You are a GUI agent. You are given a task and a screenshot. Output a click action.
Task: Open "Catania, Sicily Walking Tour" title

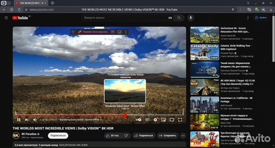click(x=236, y=47)
